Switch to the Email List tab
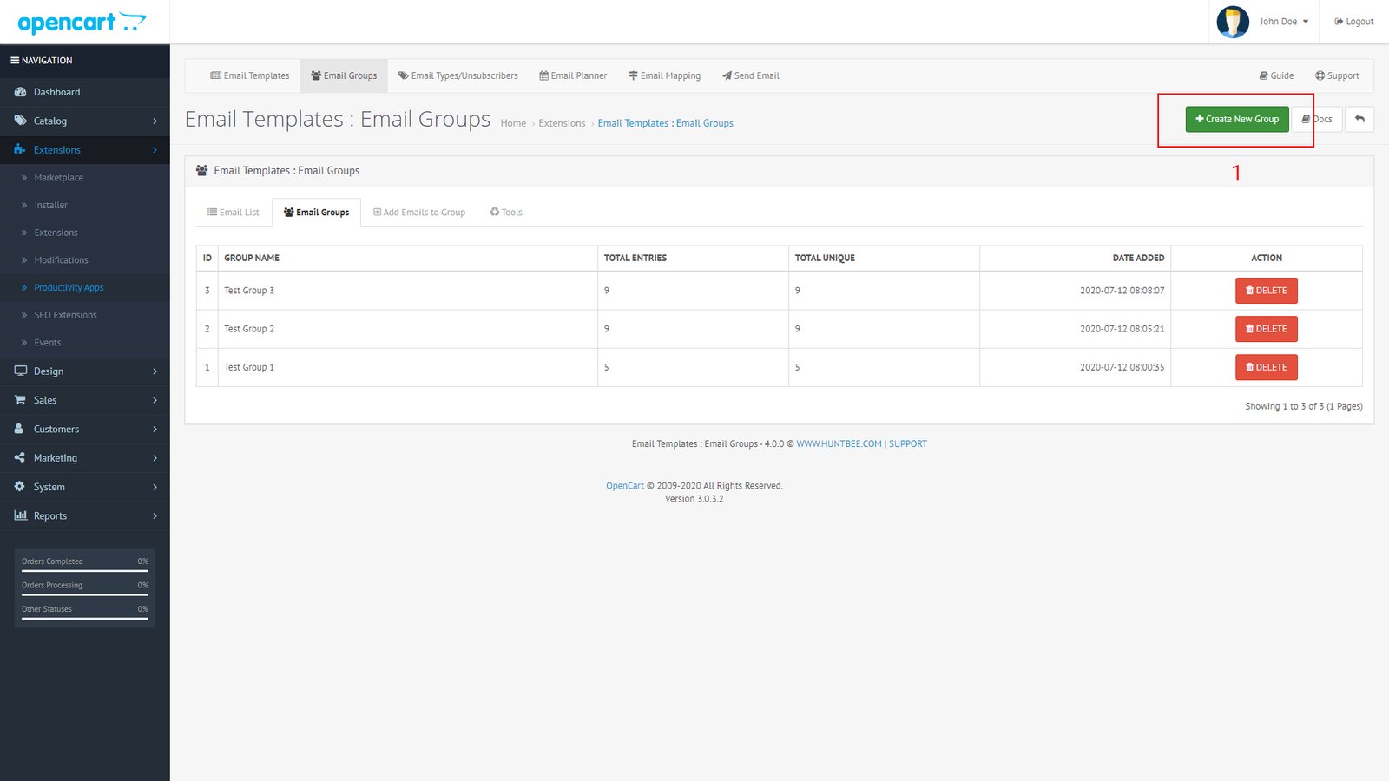1389x781 pixels. pyautogui.click(x=232, y=212)
